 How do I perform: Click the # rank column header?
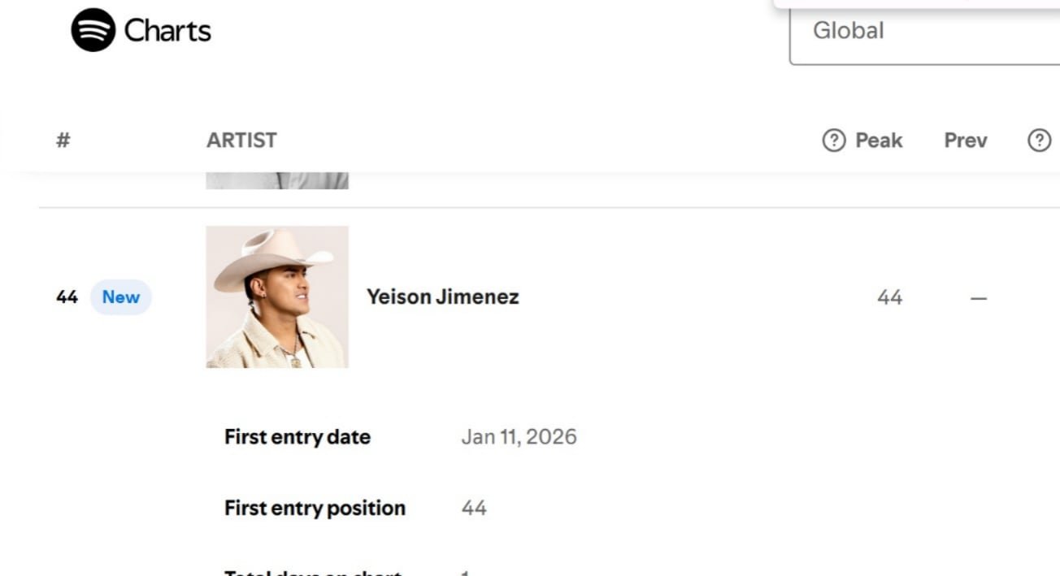(63, 140)
